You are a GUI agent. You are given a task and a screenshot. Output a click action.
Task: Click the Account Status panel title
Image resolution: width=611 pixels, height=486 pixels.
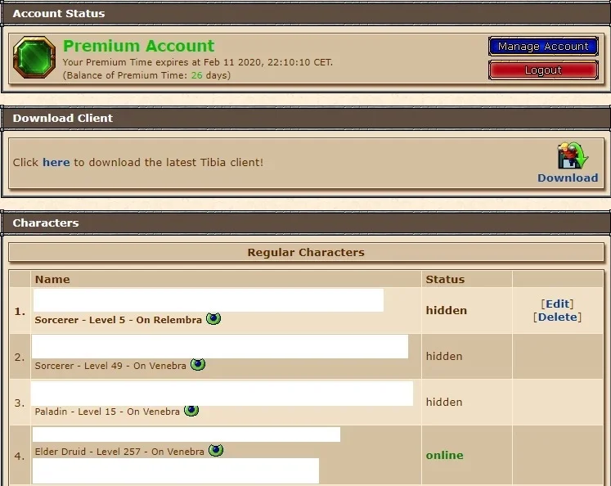(x=59, y=14)
